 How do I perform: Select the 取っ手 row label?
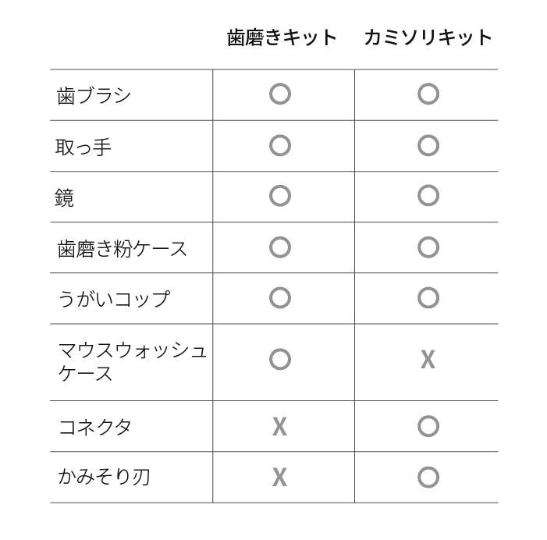point(83,146)
